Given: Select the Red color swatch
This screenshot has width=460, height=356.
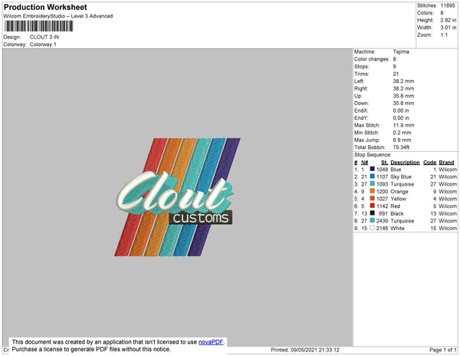Looking at the screenshot, I should (x=373, y=206).
